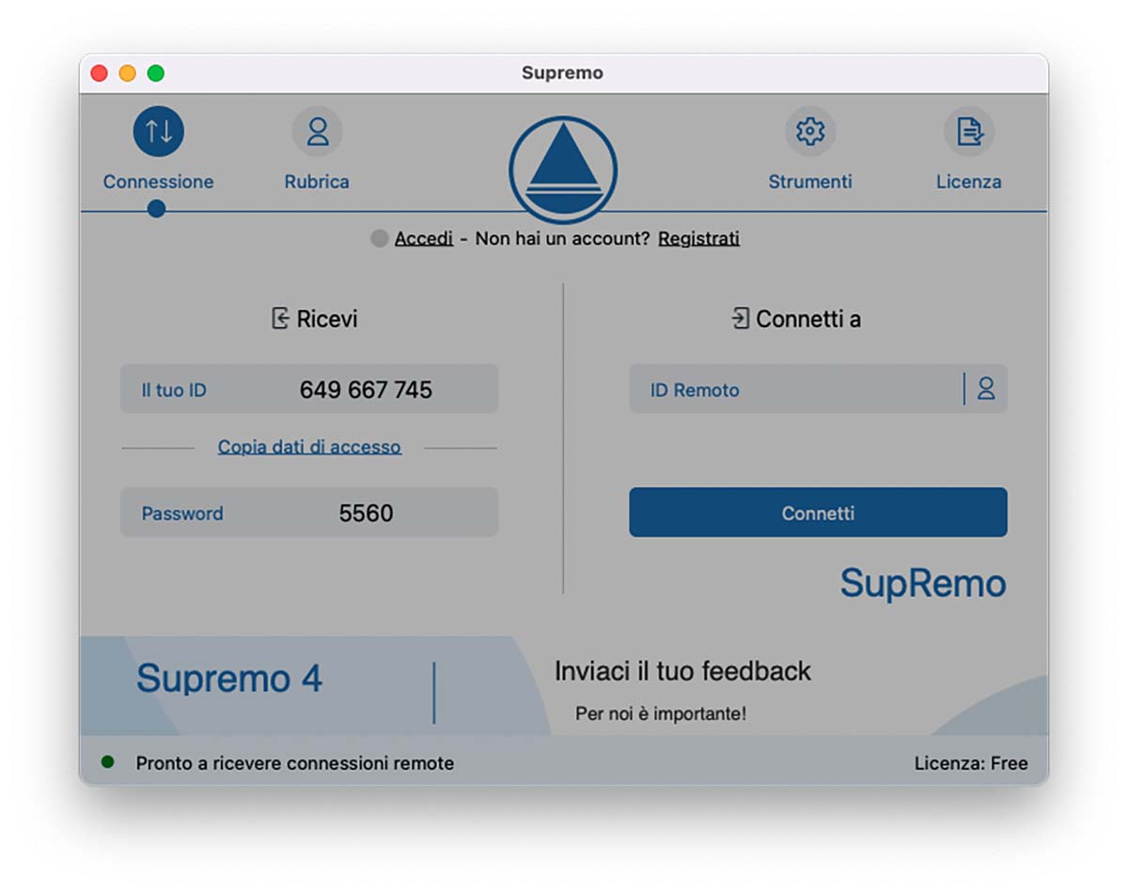Click the Accedi login link
The image size is (1128, 891).
(424, 239)
